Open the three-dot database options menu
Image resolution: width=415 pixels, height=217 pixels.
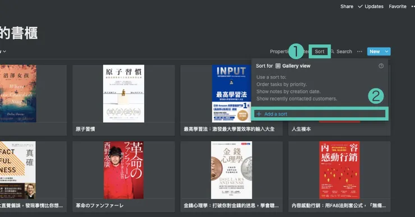tap(359, 52)
